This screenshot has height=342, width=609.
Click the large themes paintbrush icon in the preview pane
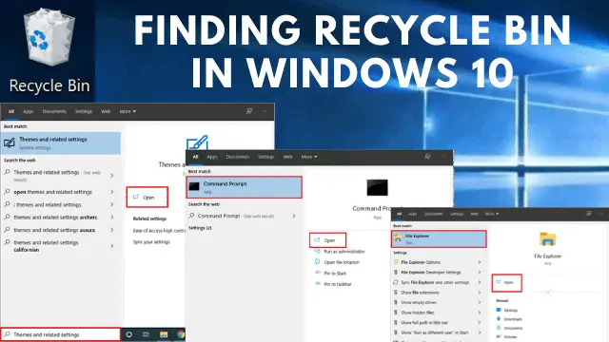(x=197, y=142)
